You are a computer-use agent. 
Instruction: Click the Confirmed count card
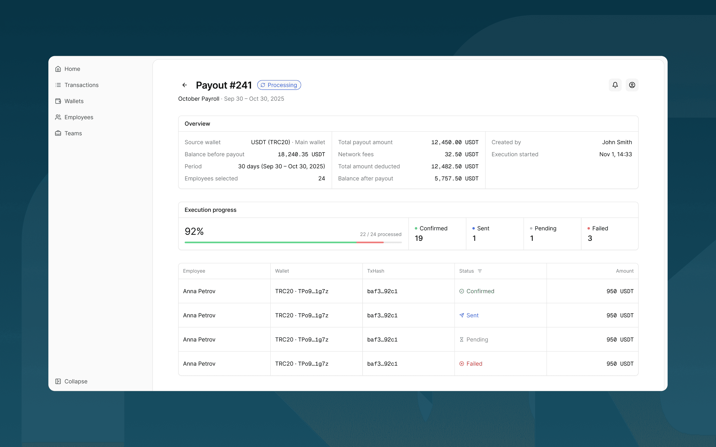point(437,234)
